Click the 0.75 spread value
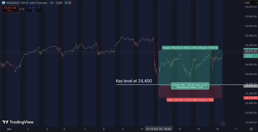This screenshot has width=258, height=132. click(22, 9)
